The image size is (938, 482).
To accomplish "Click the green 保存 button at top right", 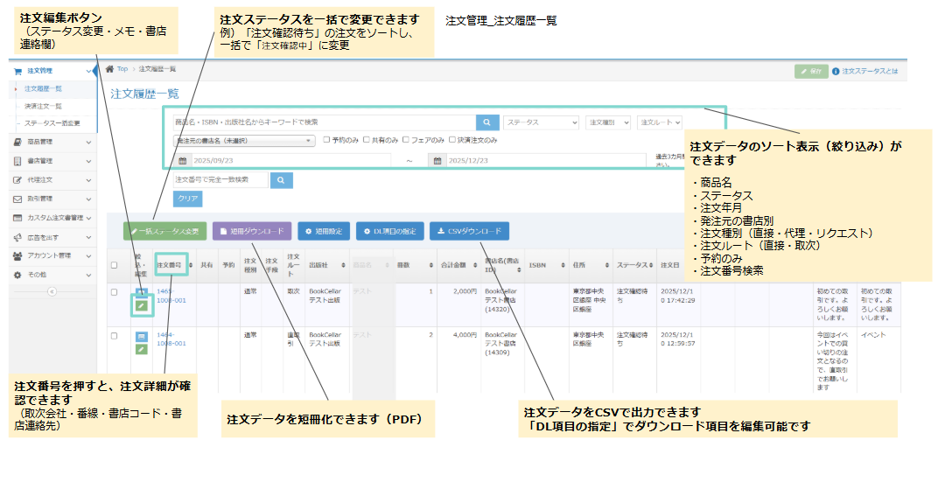I will (x=811, y=71).
